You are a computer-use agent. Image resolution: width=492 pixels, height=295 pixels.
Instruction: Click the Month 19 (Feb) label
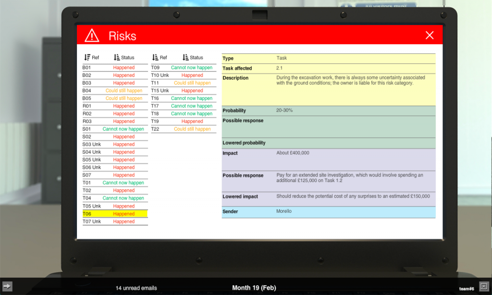coord(254,288)
